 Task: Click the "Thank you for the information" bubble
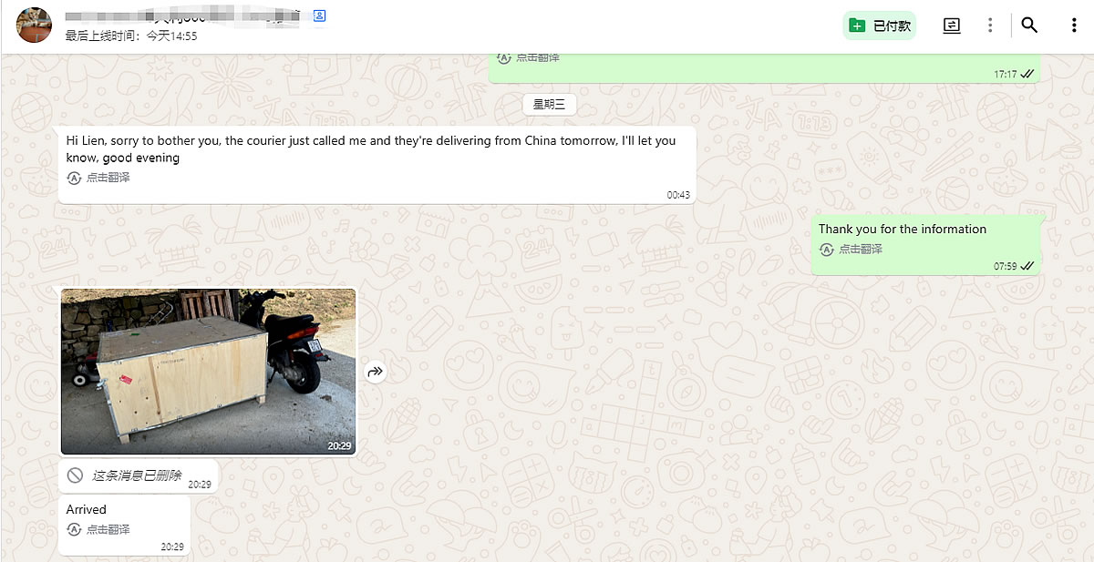(926, 246)
